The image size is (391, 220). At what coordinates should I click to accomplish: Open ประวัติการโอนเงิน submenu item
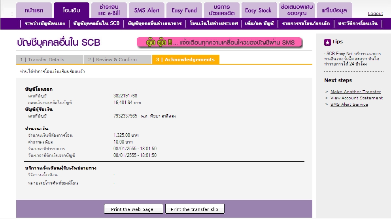[358, 23]
